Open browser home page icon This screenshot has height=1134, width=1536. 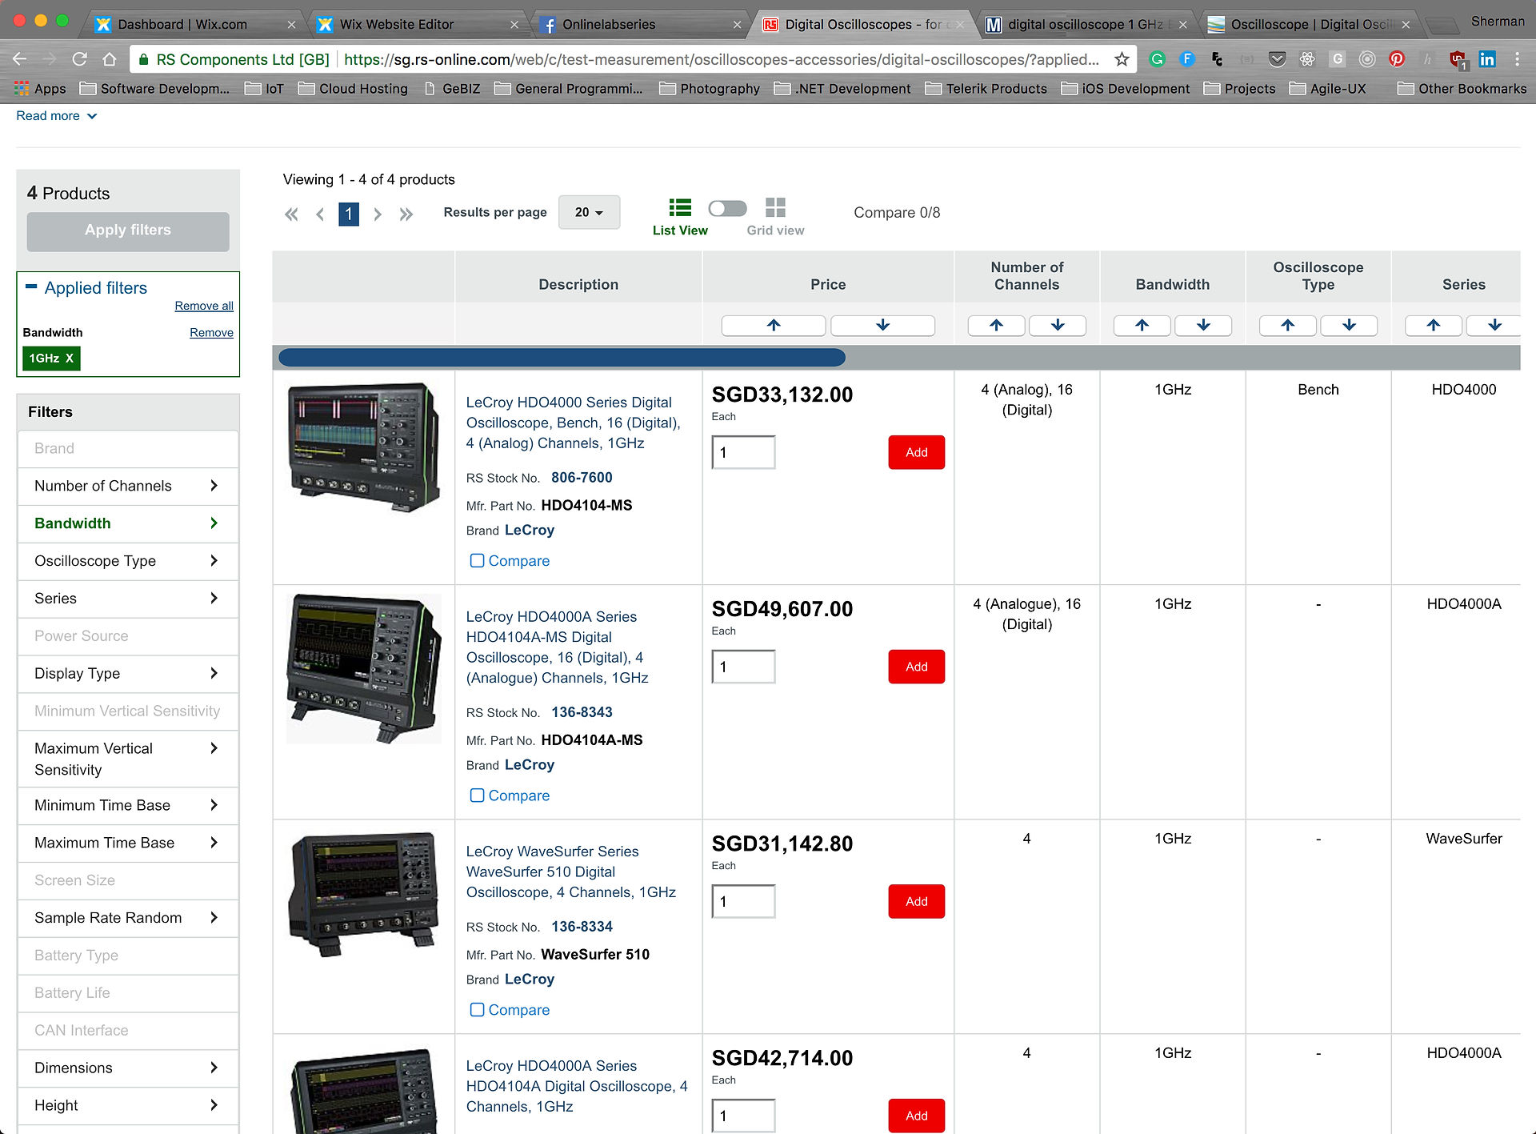(x=110, y=59)
